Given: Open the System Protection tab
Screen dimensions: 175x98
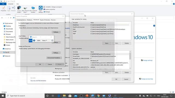Looking at the screenshot, I should coord(45,20).
